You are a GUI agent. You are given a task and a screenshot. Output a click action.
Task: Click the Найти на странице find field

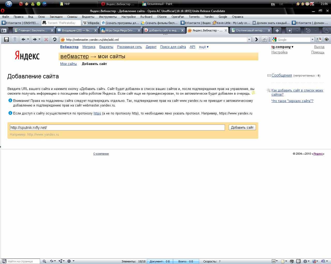(21, 261)
